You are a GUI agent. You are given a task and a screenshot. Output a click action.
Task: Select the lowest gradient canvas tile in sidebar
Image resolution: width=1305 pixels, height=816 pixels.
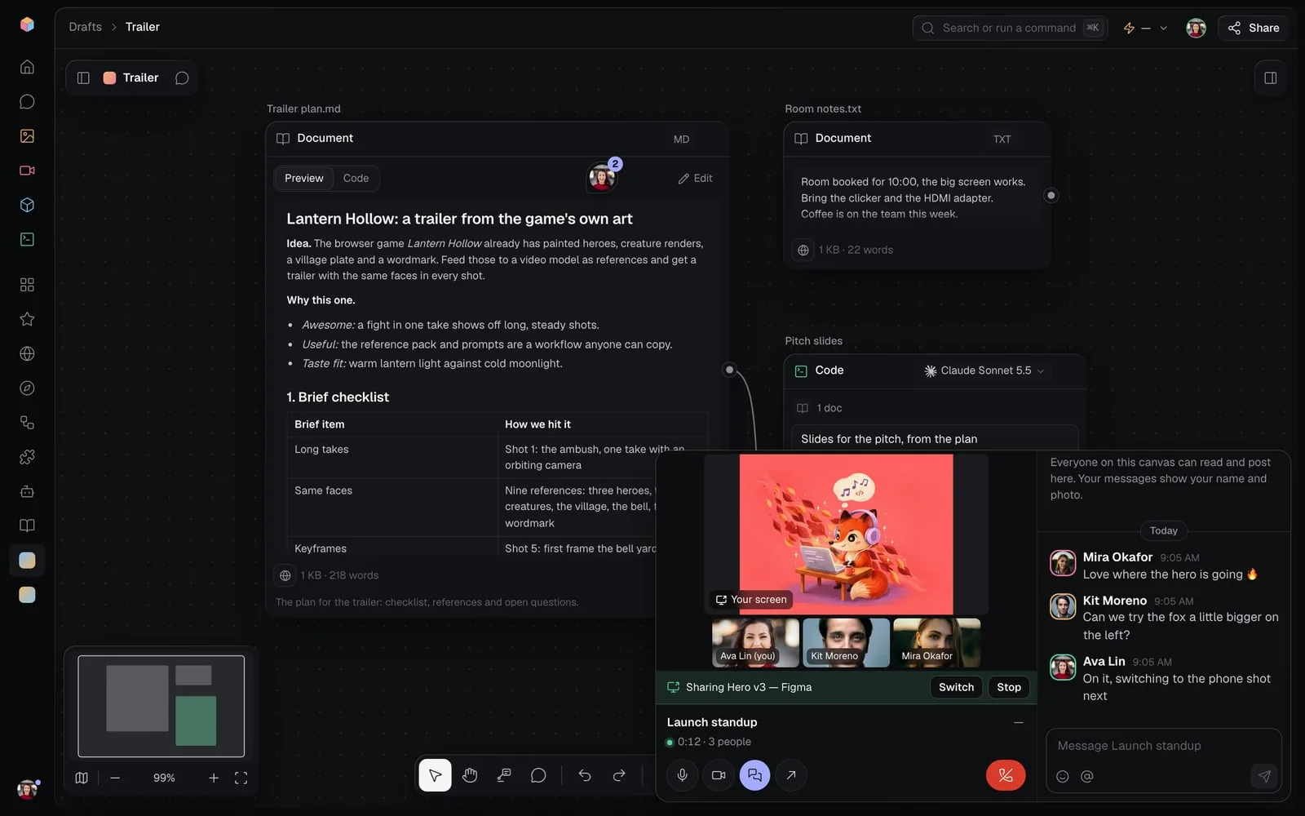pyautogui.click(x=27, y=595)
